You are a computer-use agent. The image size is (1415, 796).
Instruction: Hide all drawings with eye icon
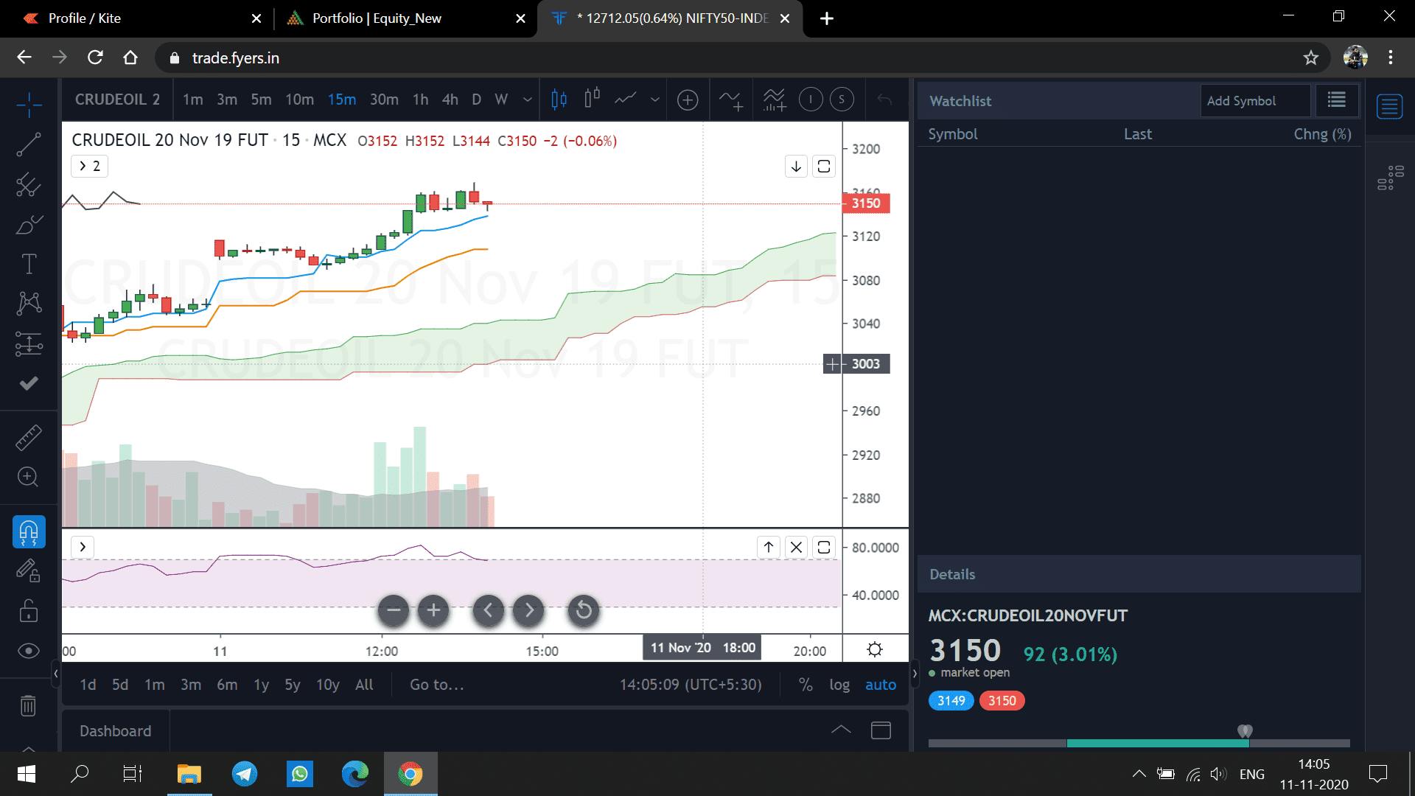29,650
